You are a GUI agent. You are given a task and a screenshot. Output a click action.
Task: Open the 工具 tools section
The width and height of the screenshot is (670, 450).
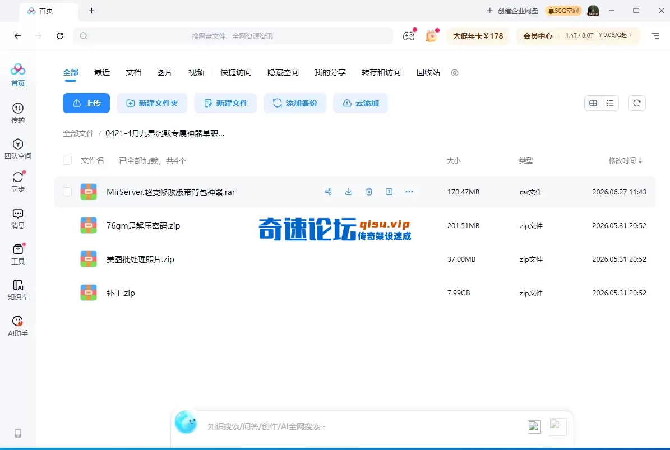[x=17, y=254]
